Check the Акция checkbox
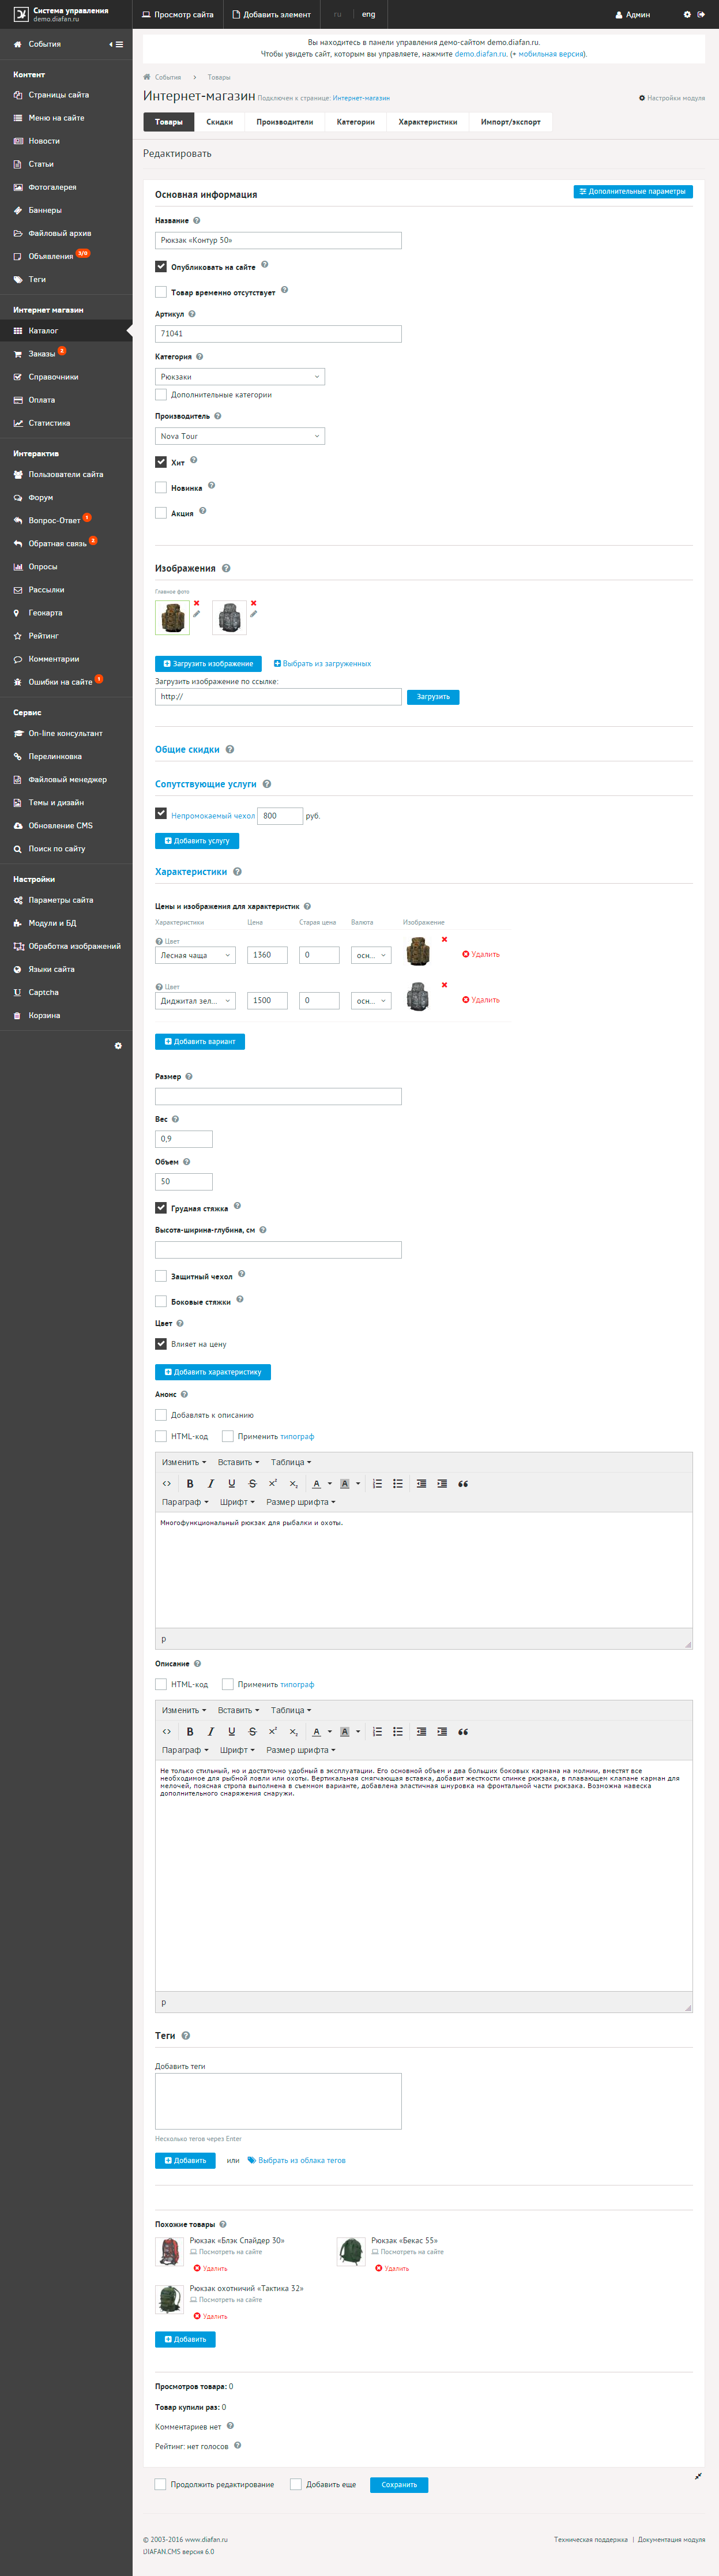This screenshot has height=2576, width=719. (x=161, y=513)
